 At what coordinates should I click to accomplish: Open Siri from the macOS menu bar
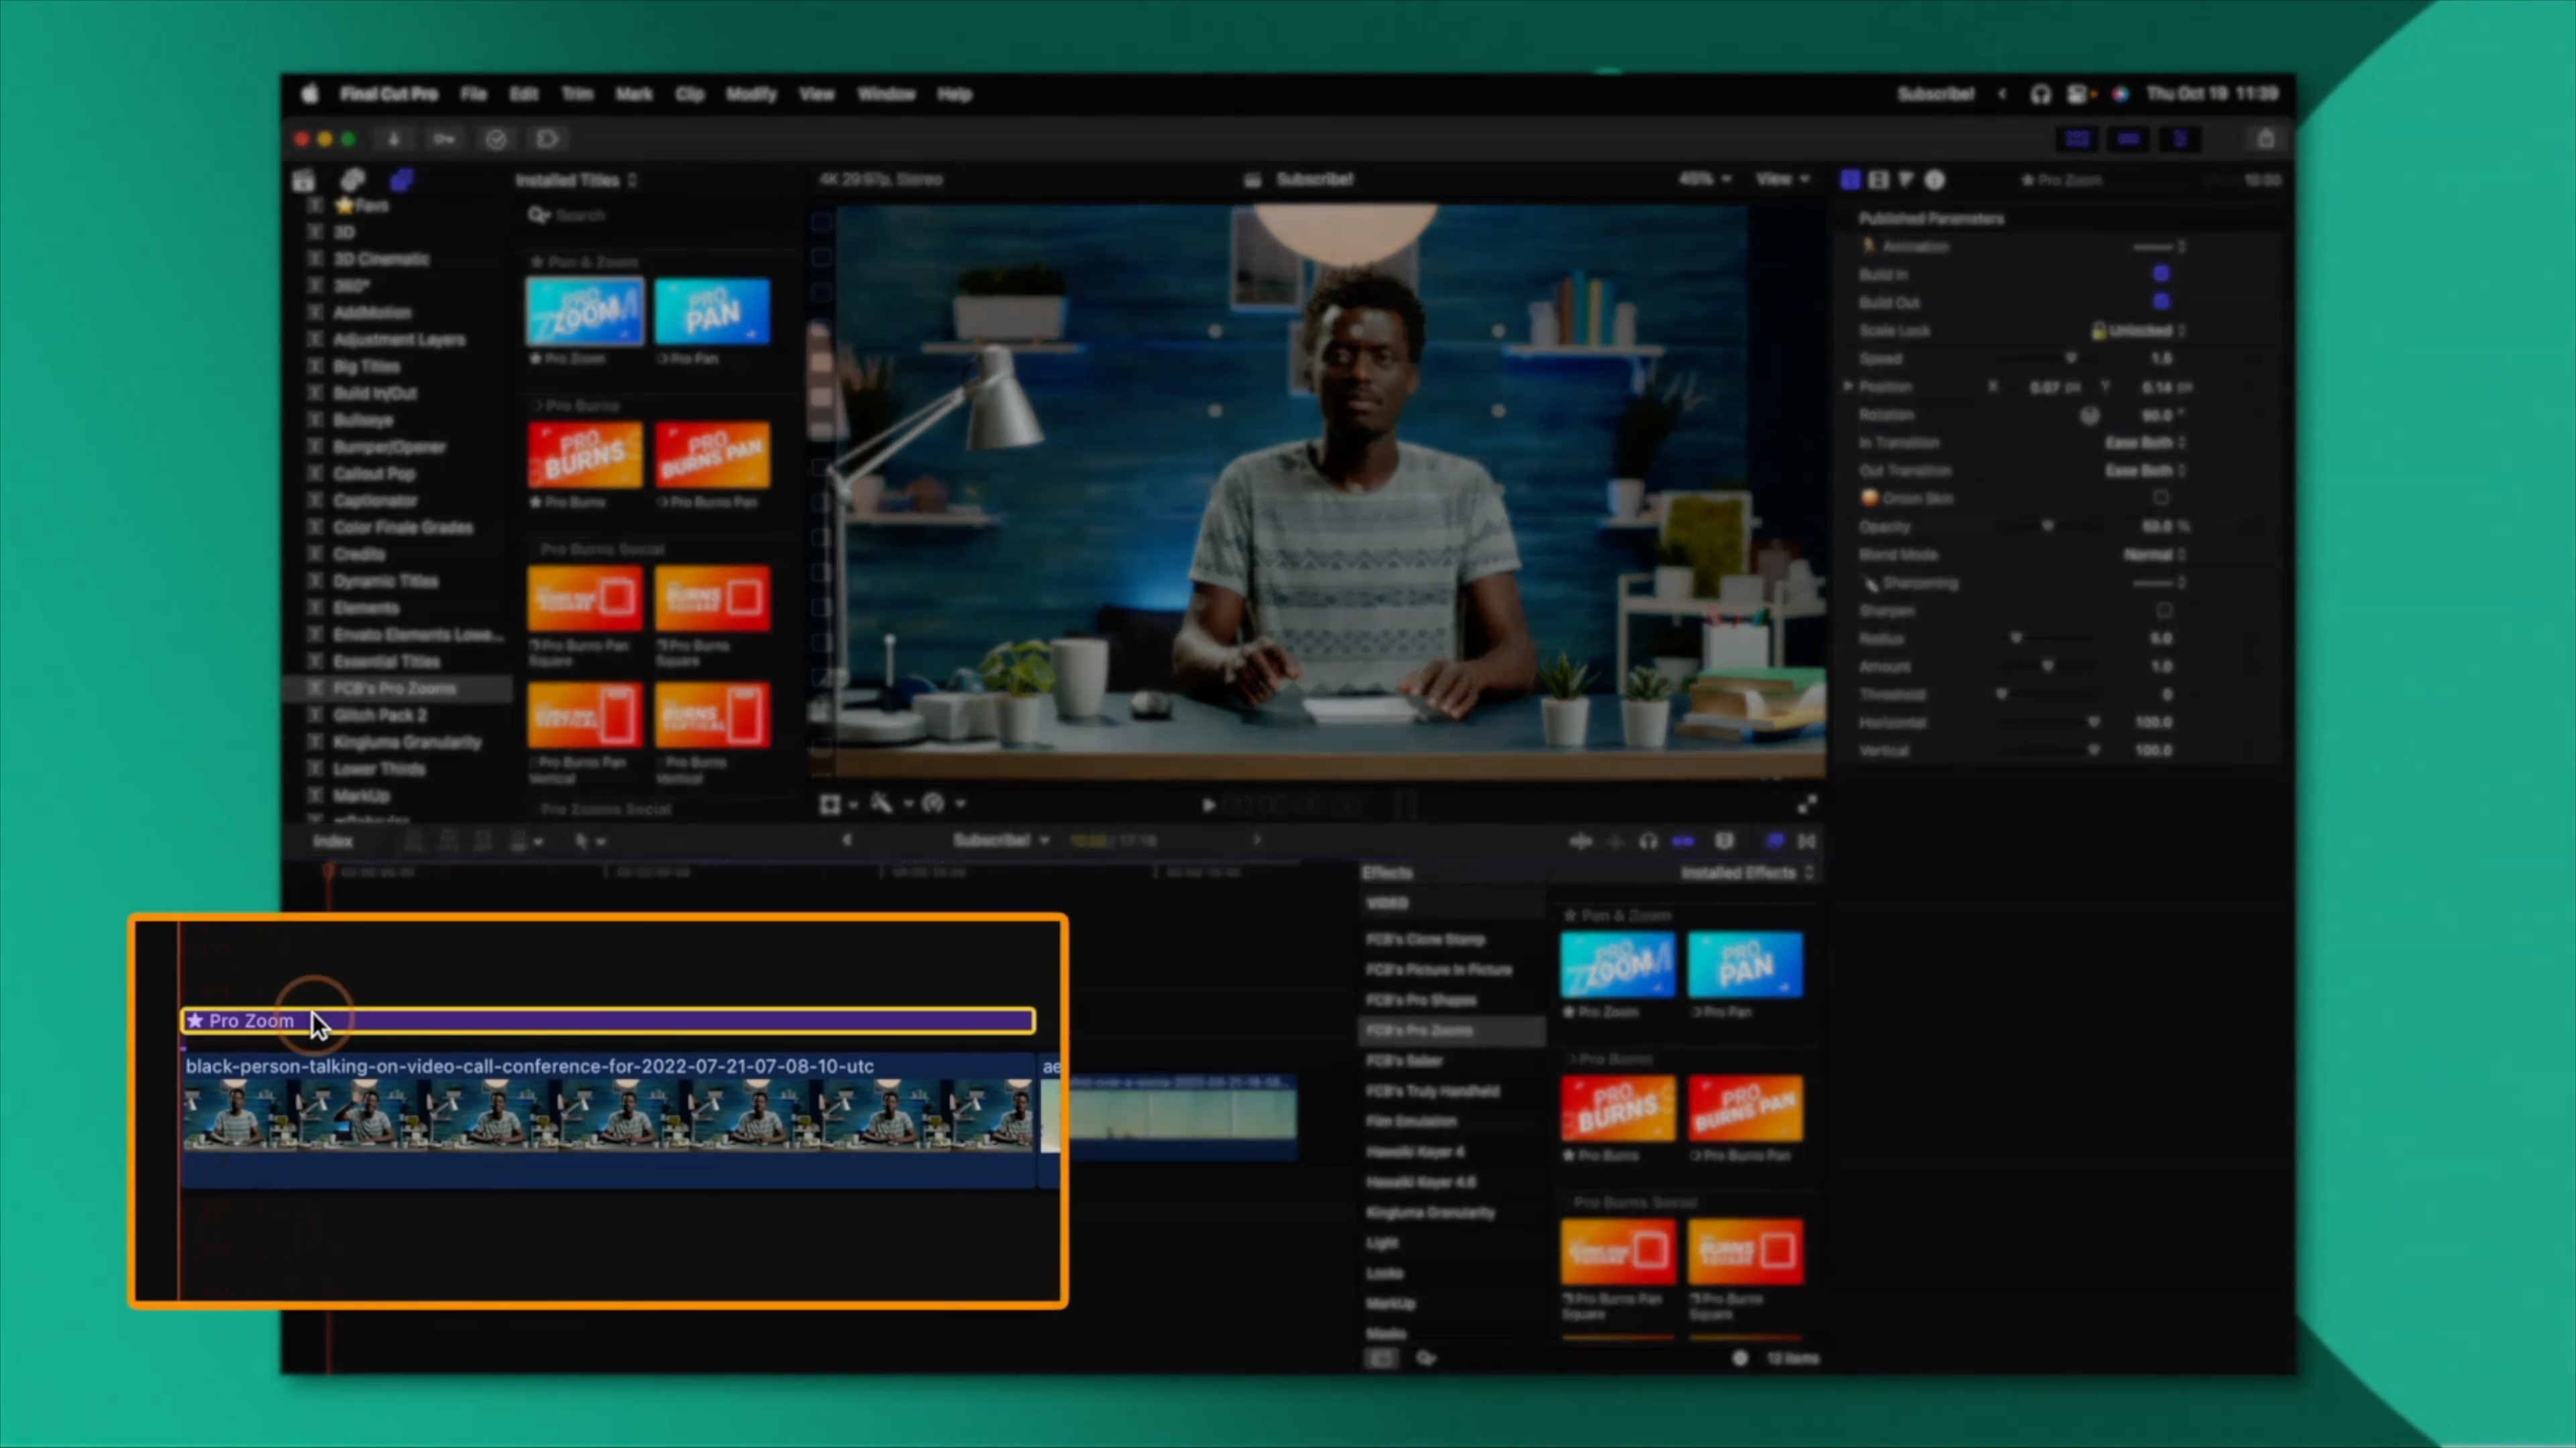(2121, 94)
